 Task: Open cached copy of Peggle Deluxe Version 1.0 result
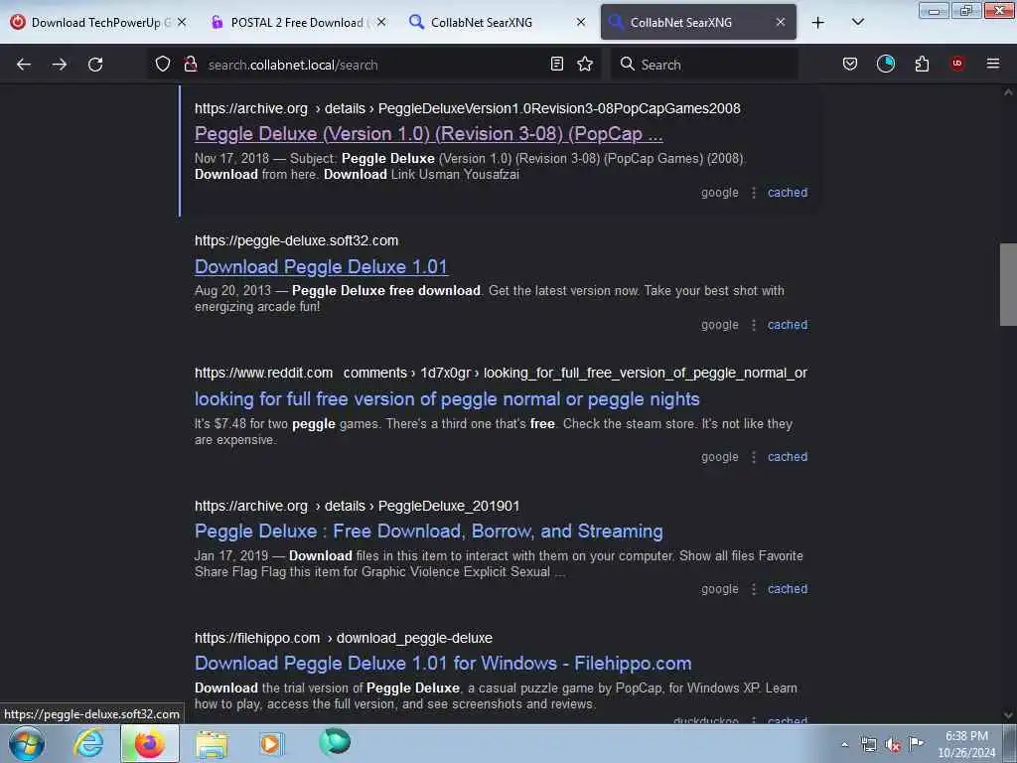(788, 193)
